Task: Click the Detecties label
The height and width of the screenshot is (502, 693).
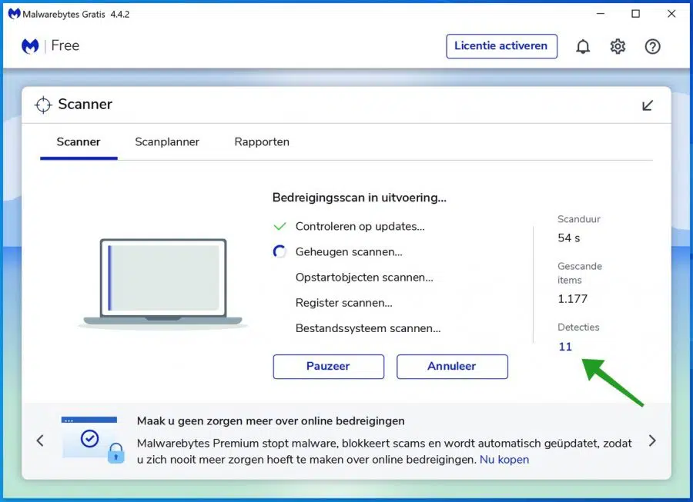Action: point(578,327)
